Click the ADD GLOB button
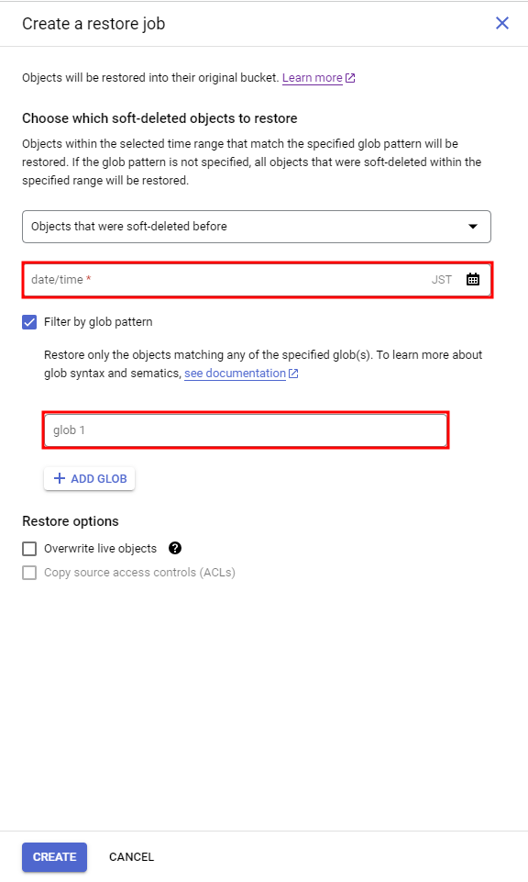Viewport: 528px width, 882px height. 89,479
